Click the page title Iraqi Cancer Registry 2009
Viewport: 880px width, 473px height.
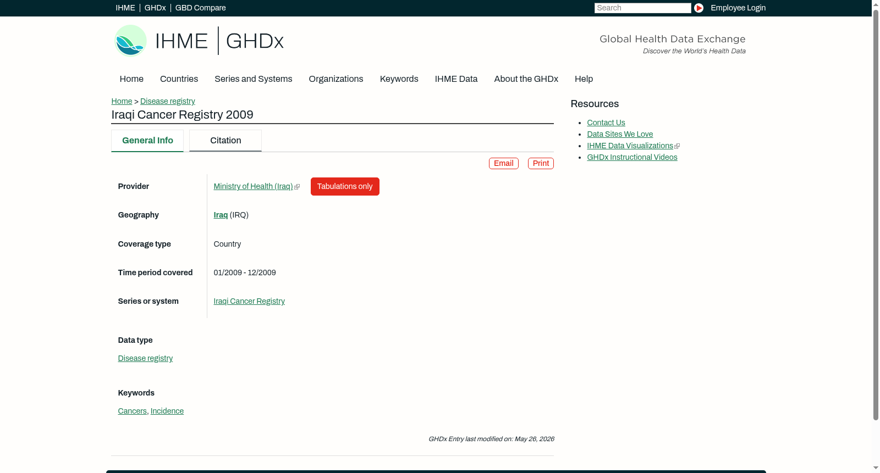coord(182,115)
